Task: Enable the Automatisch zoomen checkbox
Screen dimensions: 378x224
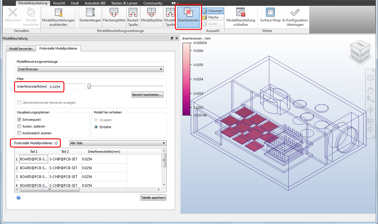Action: point(19,133)
